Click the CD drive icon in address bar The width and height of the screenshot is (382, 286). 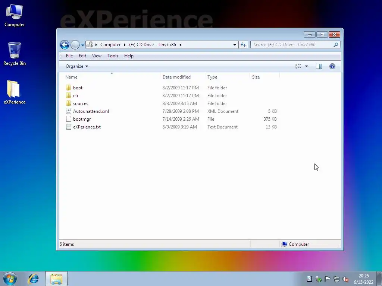pyautogui.click(x=90, y=45)
